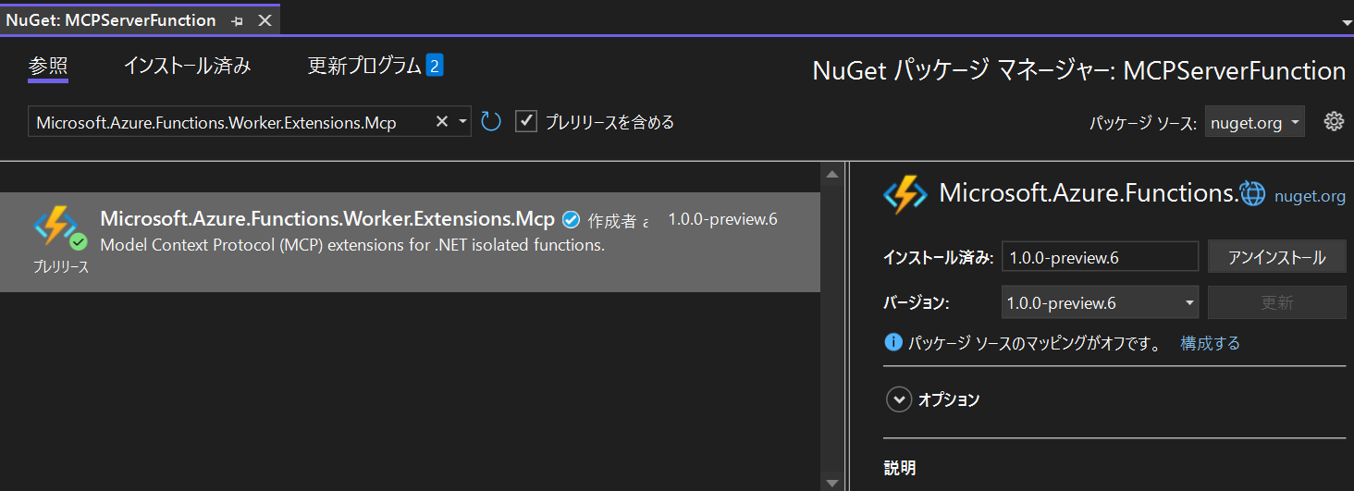Expand the オプション section
The width and height of the screenshot is (1354, 491).
898,399
